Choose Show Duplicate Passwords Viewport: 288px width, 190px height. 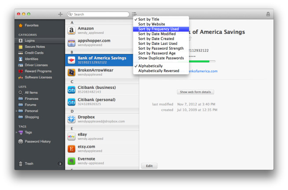(161, 58)
